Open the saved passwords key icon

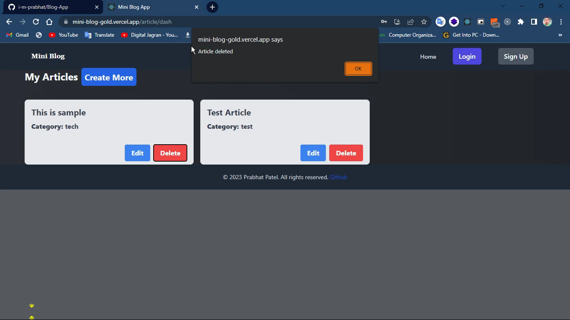click(383, 21)
